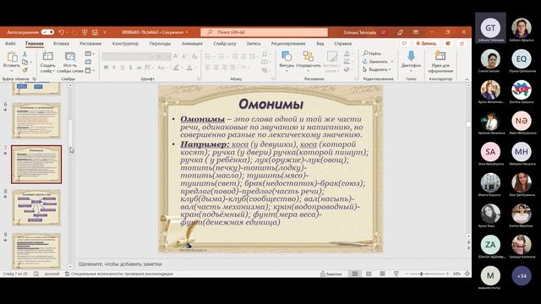This screenshot has height=304, width=541.
Task: Switch to Normal view icon in status bar
Action: (355, 274)
